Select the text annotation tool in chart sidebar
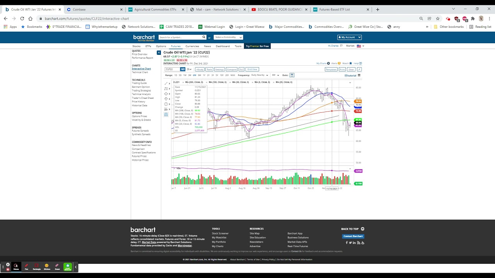 click(x=166, y=89)
